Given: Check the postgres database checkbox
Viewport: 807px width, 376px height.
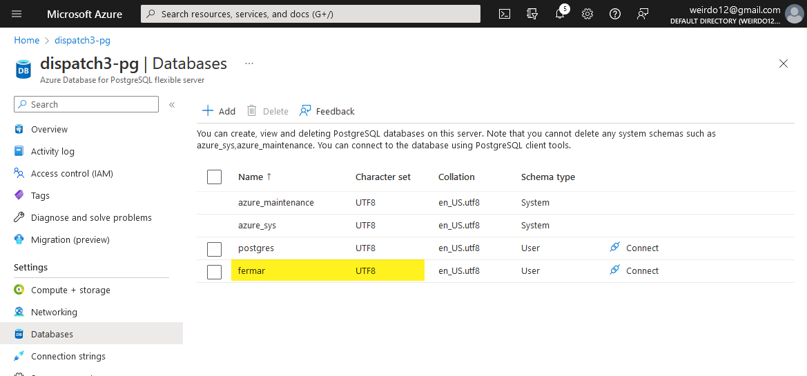Looking at the screenshot, I should coord(214,248).
